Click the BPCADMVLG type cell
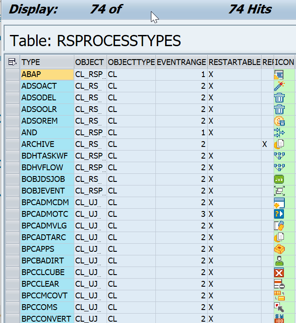The image size is (296, 323). [47, 226]
